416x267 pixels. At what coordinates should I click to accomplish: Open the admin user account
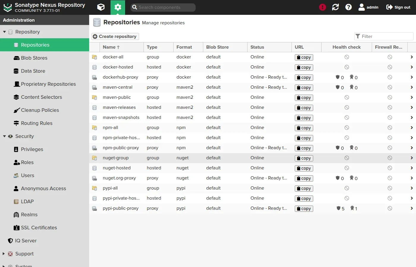(368, 7)
